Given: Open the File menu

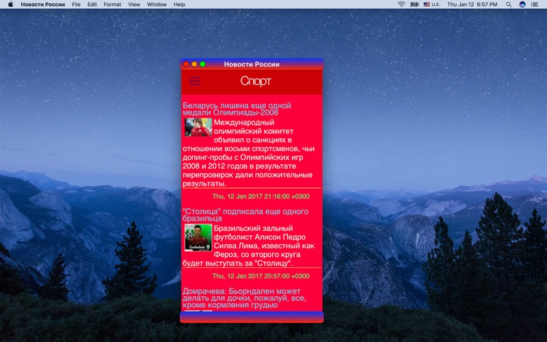Looking at the screenshot, I should [76, 5].
